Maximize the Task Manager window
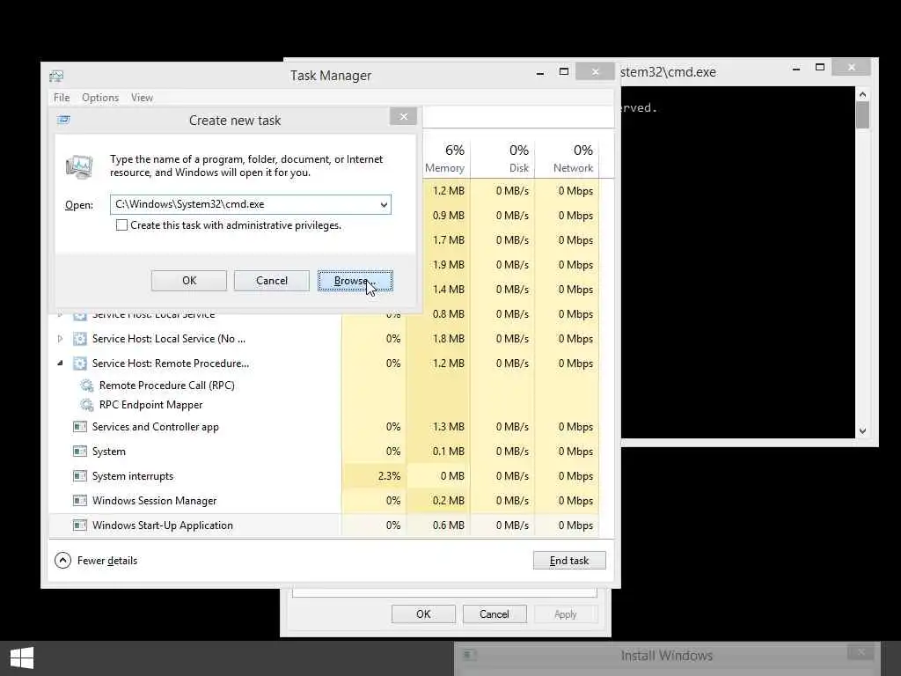 coord(564,71)
